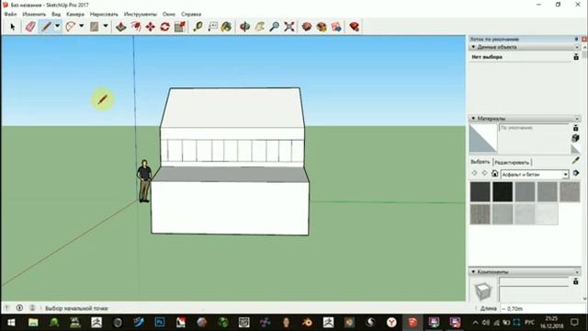Choose the third medium gray swatch
This screenshot has height=331, width=588.
click(x=525, y=191)
